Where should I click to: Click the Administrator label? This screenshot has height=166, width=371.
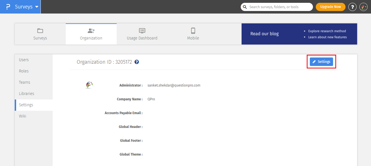[131, 85]
